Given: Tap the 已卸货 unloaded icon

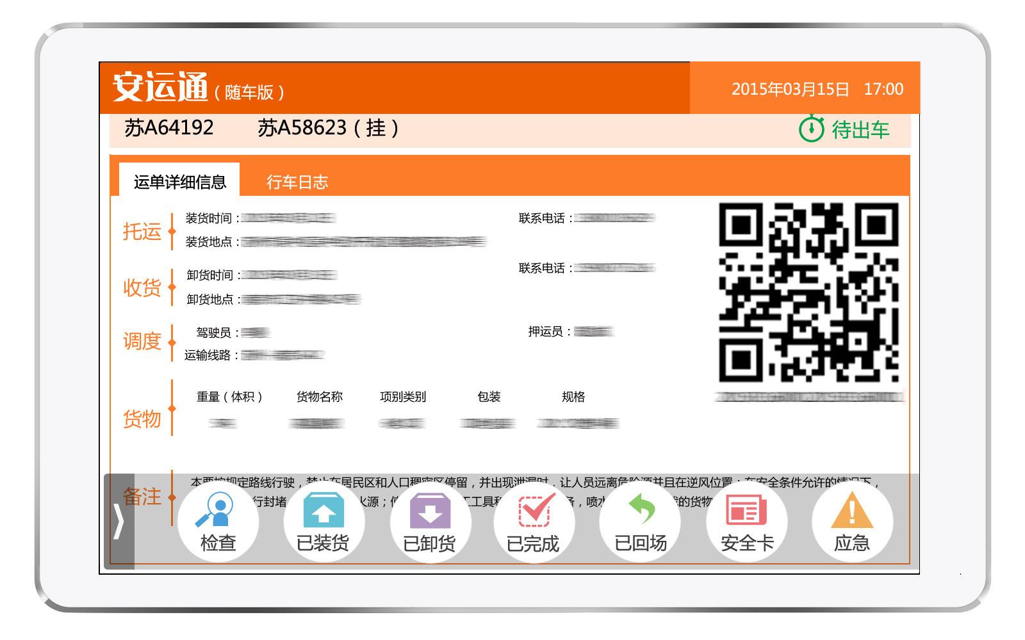Looking at the screenshot, I should pos(430,522).
